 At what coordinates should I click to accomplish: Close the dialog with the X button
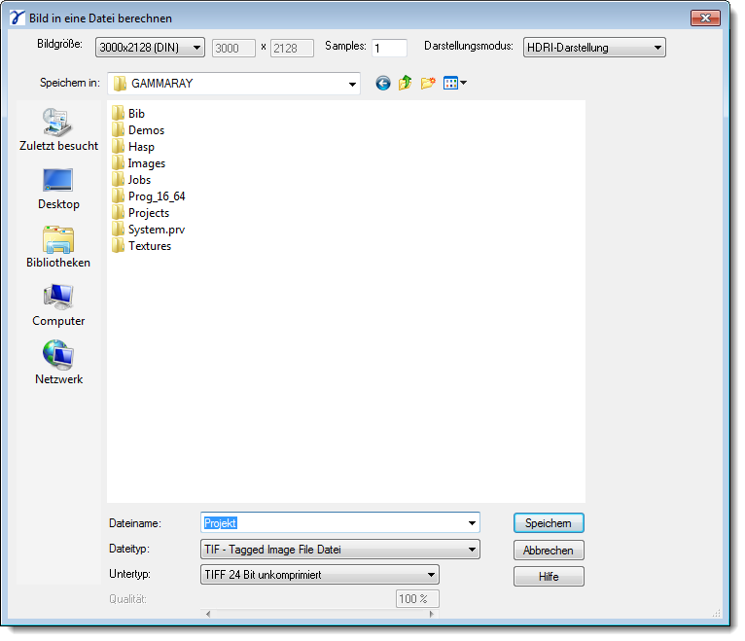point(705,18)
